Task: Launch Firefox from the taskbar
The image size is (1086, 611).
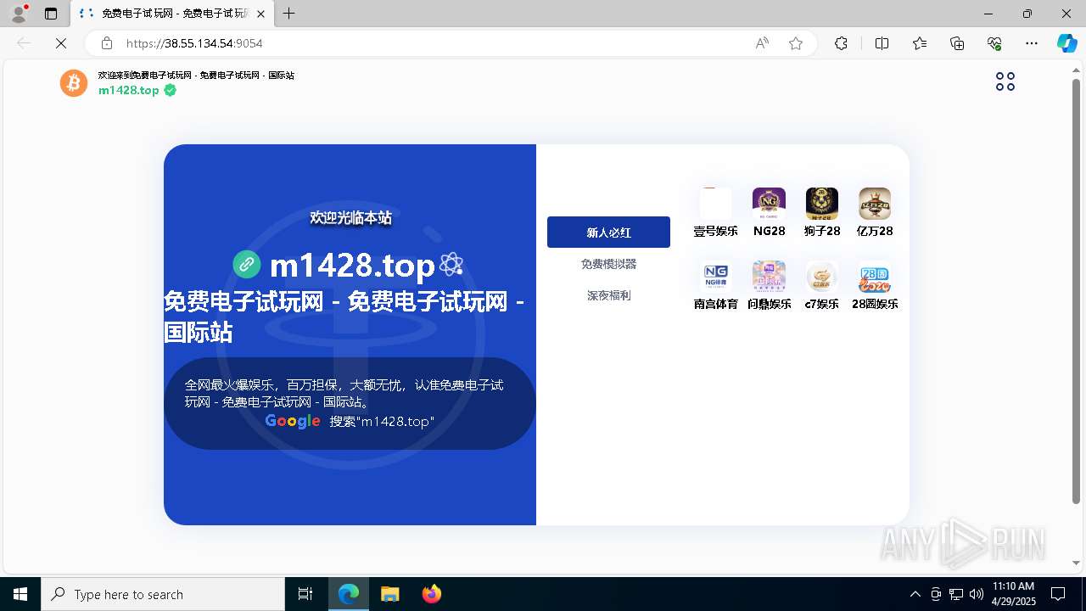Action: coord(432,594)
